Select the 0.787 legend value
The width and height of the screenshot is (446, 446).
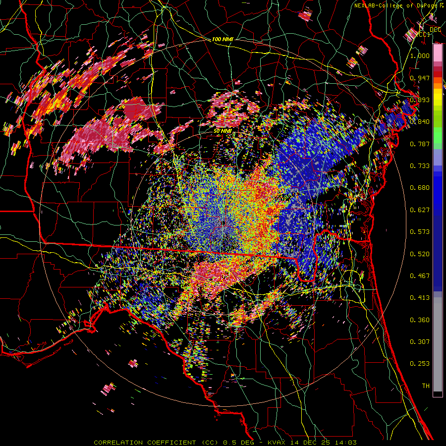point(420,144)
